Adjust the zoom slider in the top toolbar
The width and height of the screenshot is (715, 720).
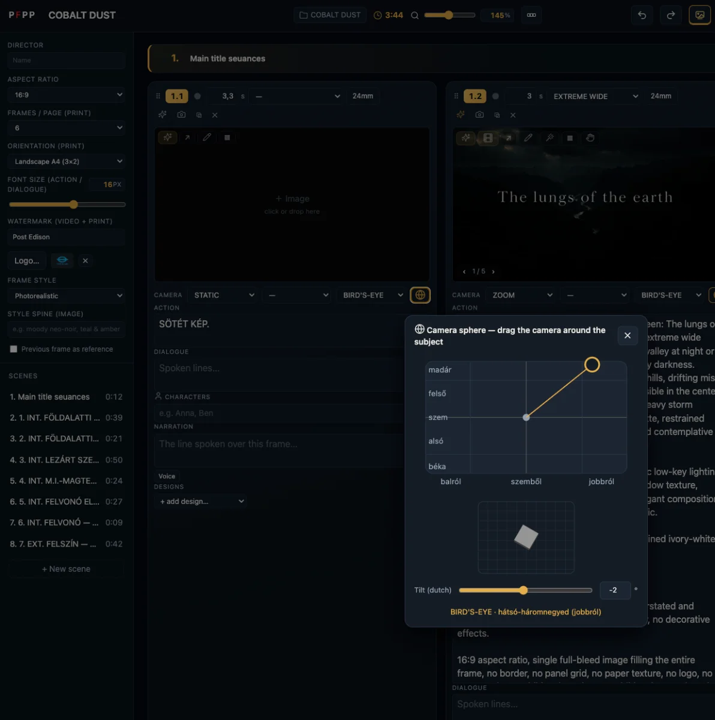(x=450, y=15)
